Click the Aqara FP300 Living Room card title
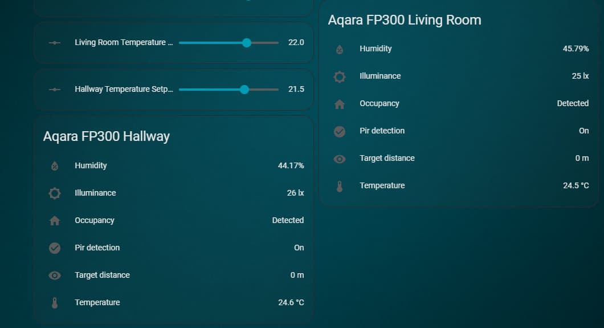This screenshot has height=328, width=604. (405, 20)
